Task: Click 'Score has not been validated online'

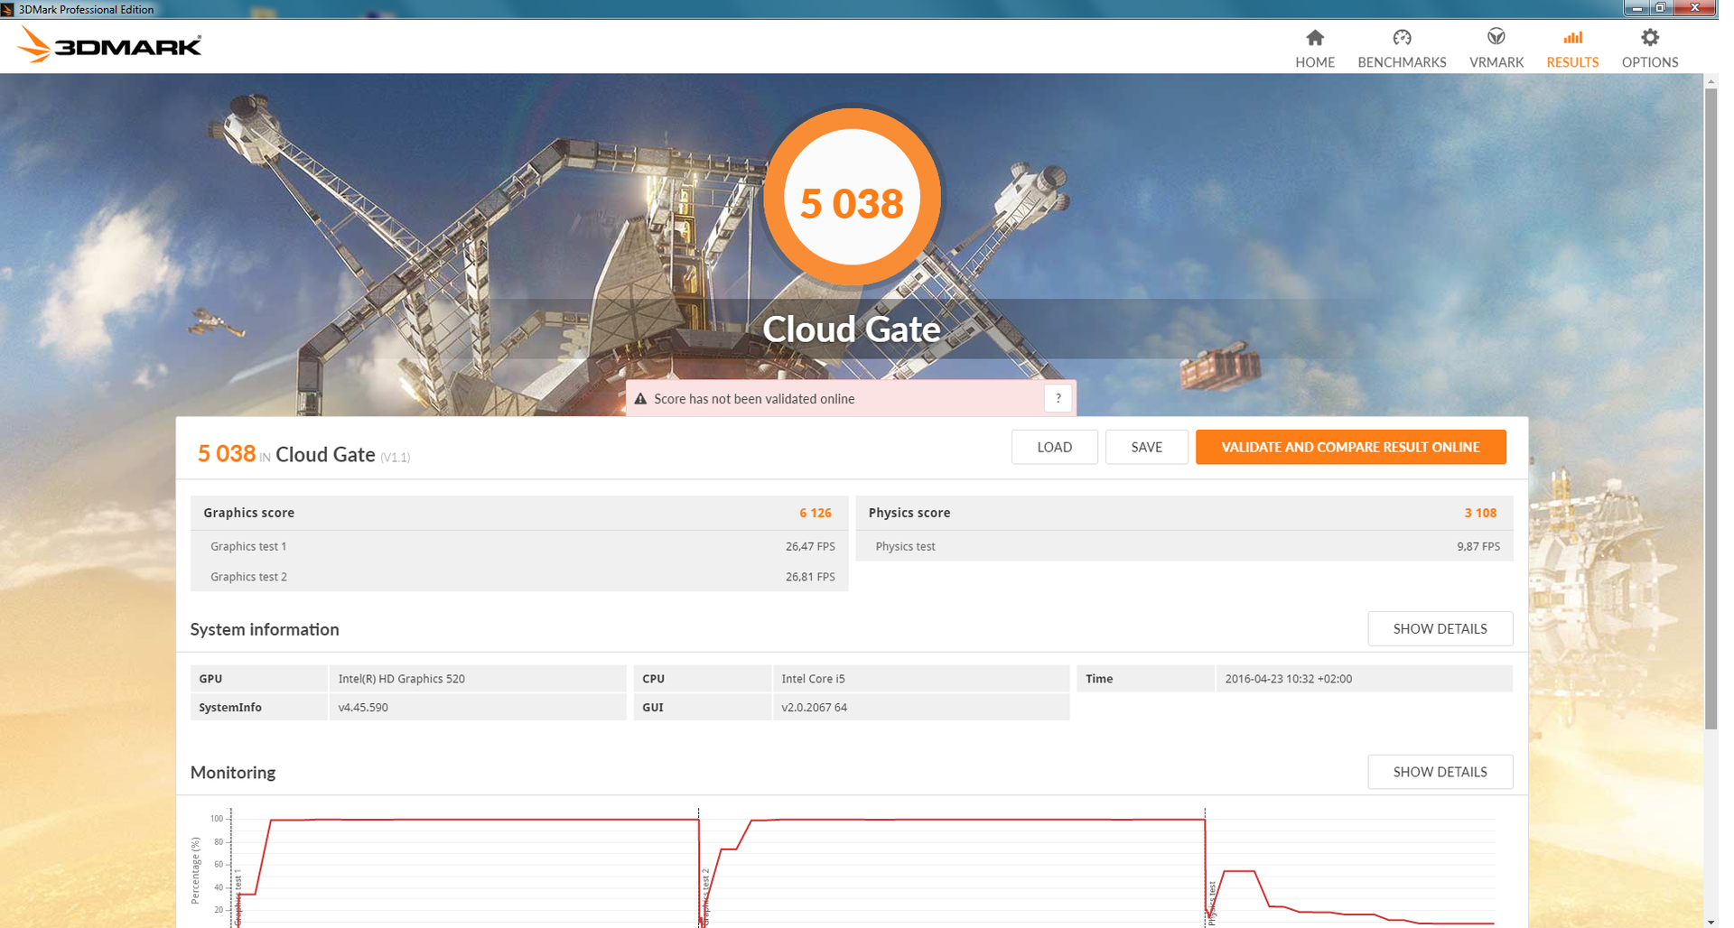Action: [x=754, y=399]
